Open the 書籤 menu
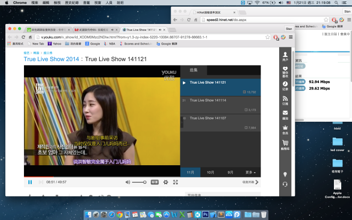Screen dimensions: 352x220 (87, 3)
